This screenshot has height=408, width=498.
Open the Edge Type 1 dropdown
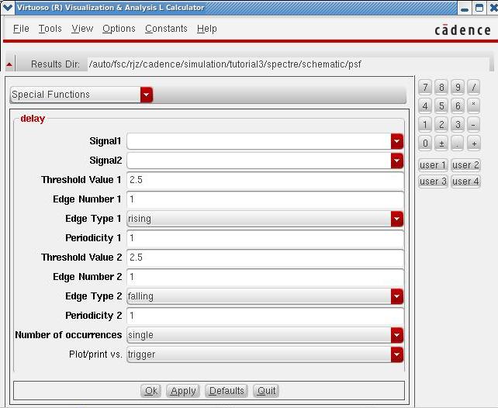click(265, 219)
